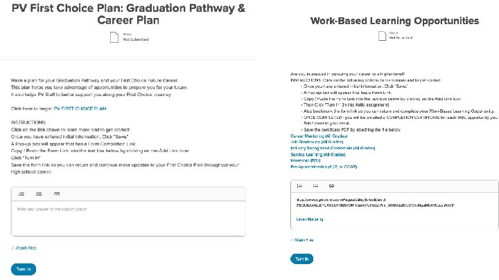Viewport: 499px width, 280px height.
Task: Click numbered list icon in right editor
Action: click(299, 186)
